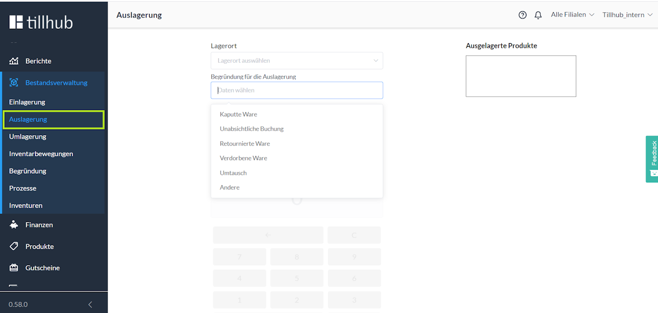Click the help question mark icon
The image size is (658, 313).
click(x=522, y=15)
